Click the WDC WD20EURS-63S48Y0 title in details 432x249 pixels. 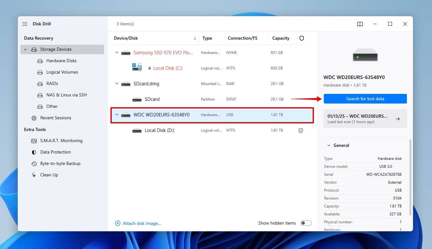pyautogui.click(x=354, y=77)
